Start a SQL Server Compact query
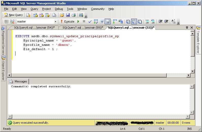Image resolution: width=202 pixels, height=132 pixels. coord(54,15)
